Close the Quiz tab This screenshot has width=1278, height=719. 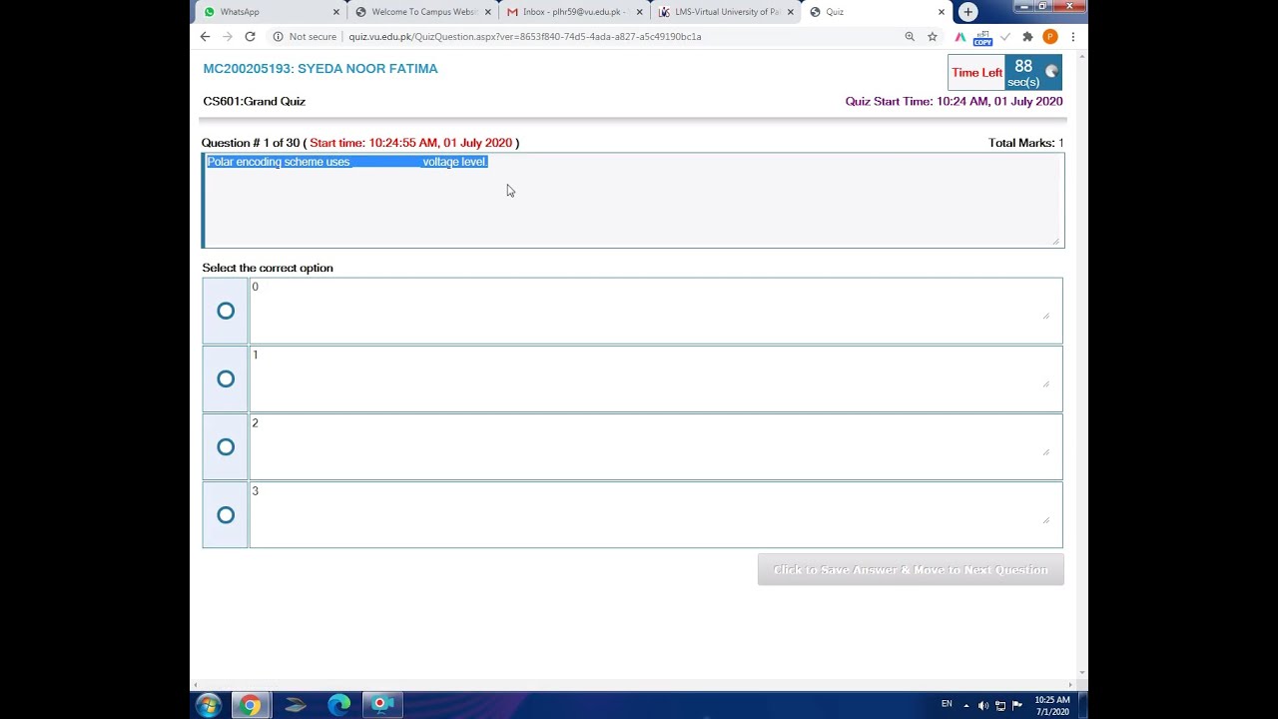coord(941,12)
